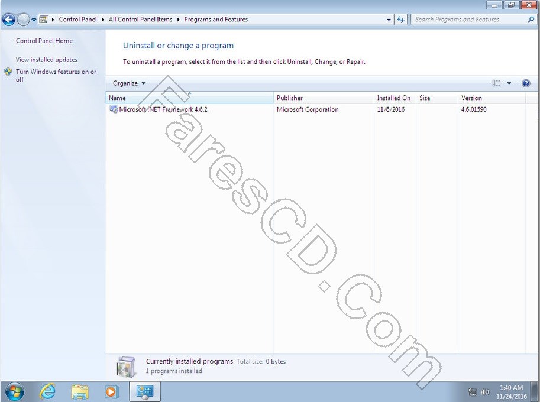This screenshot has height=402, width=540.
Task: Click shield icon next to Windows features
Action: (x=8, y=72)
